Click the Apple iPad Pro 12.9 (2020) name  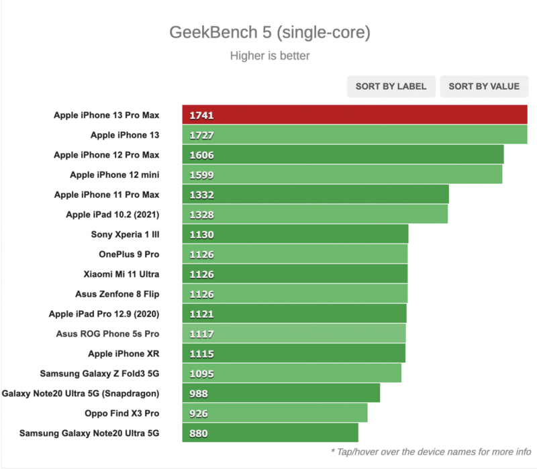tap(107, 313)
